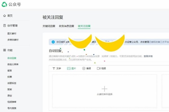Open 自定义菜单 in the sidebar

click(13, 64)
